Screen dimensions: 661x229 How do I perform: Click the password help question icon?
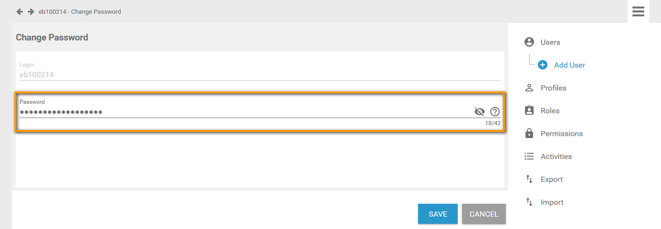(495, 111)
